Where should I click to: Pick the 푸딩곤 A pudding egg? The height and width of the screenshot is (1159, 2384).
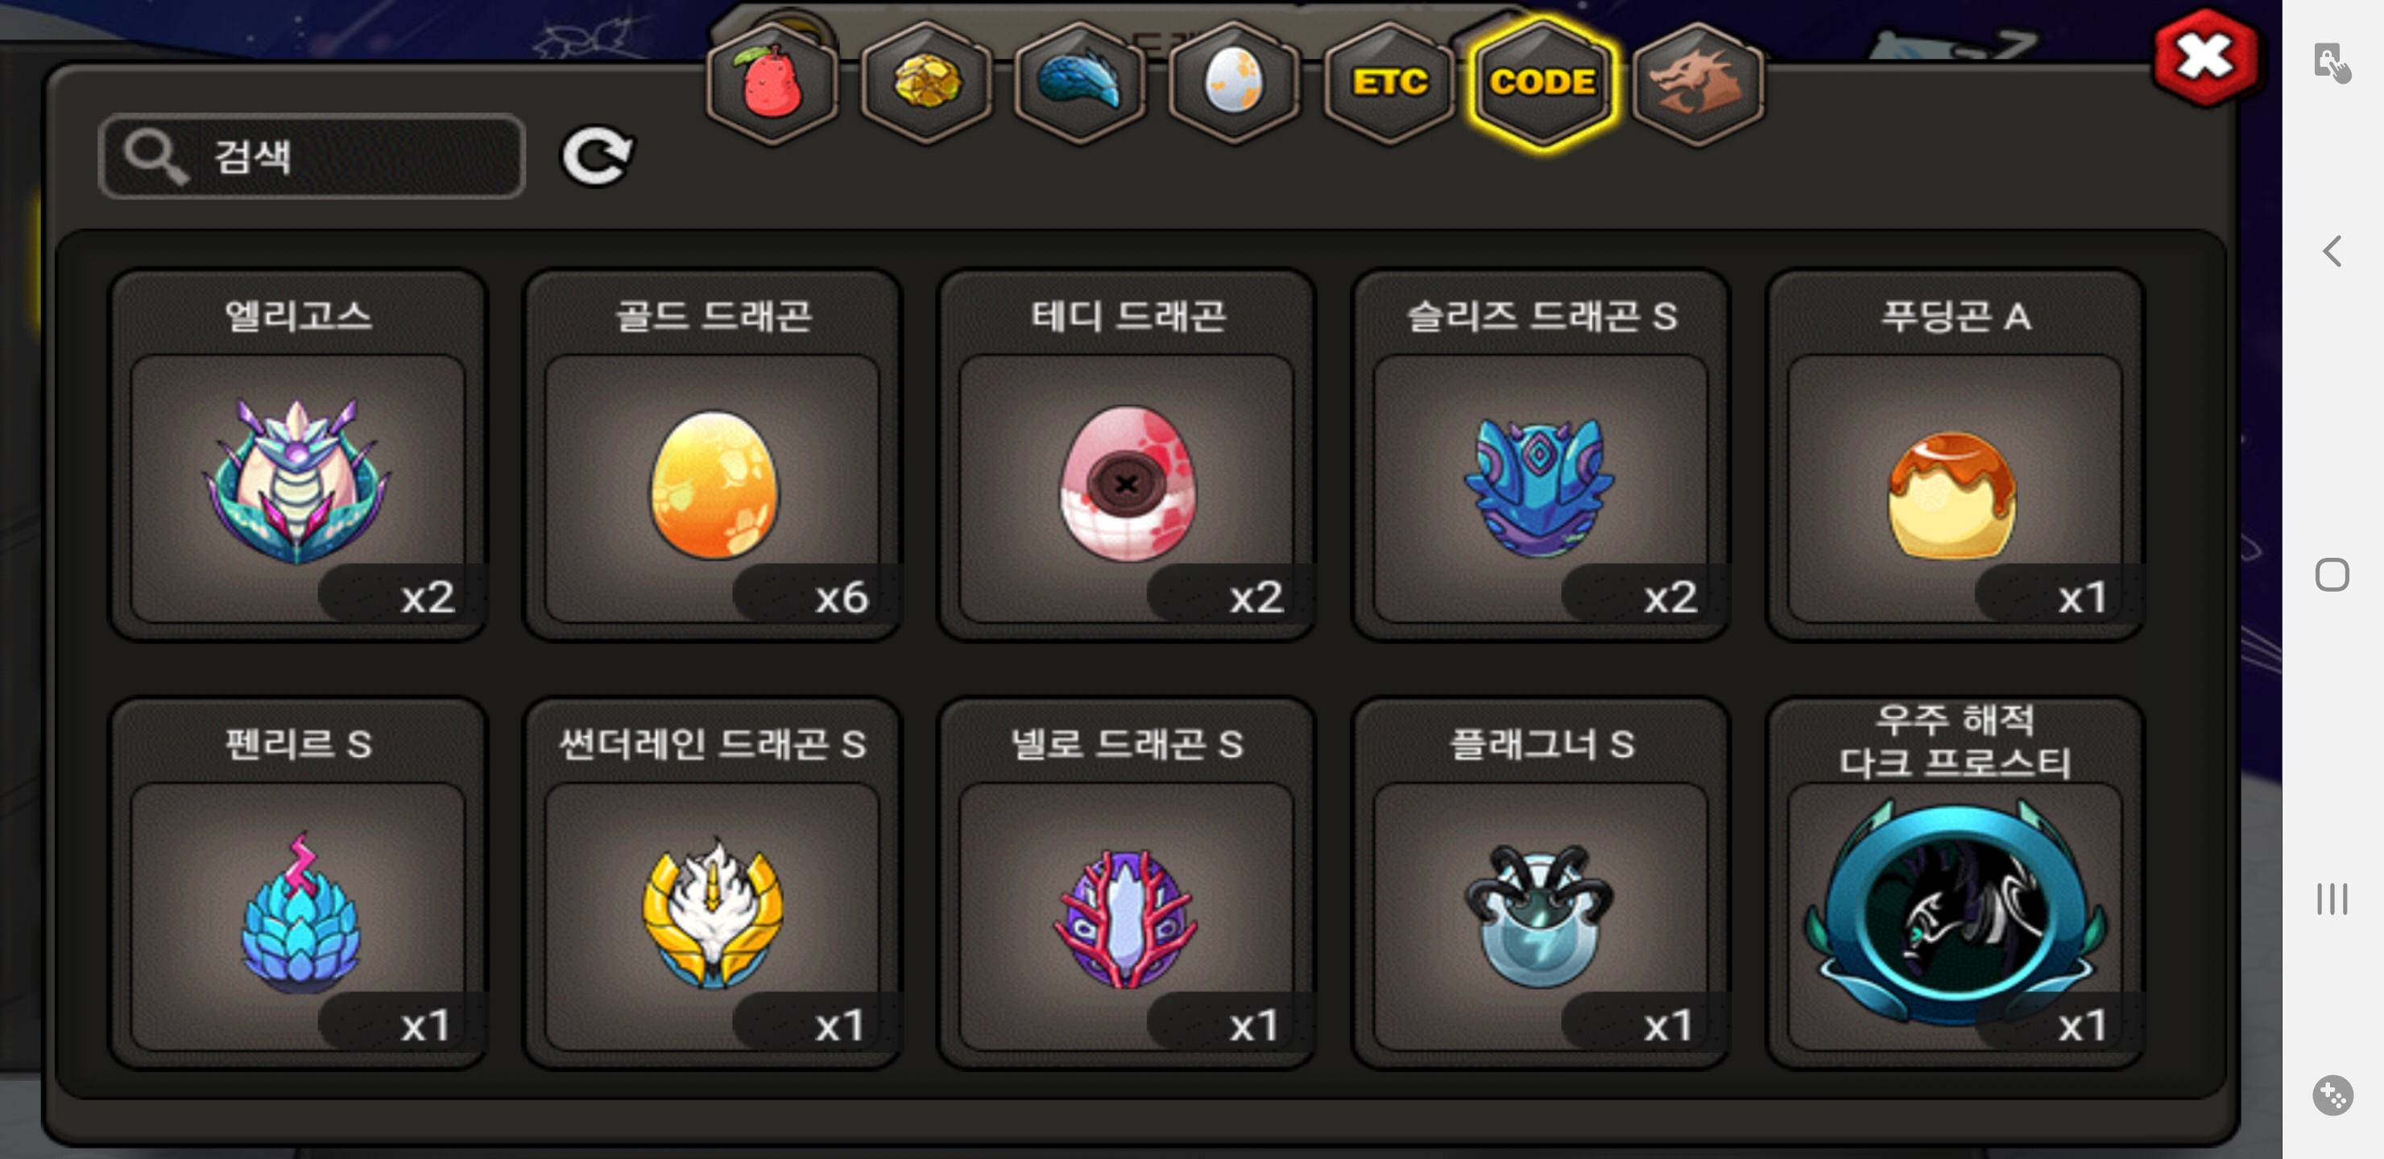tap(1955, 455)
